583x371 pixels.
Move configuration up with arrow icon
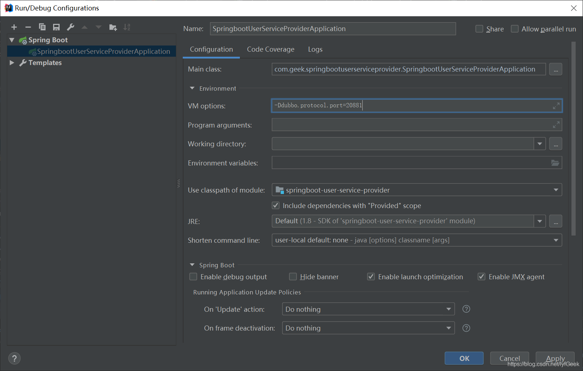[85, 27]
